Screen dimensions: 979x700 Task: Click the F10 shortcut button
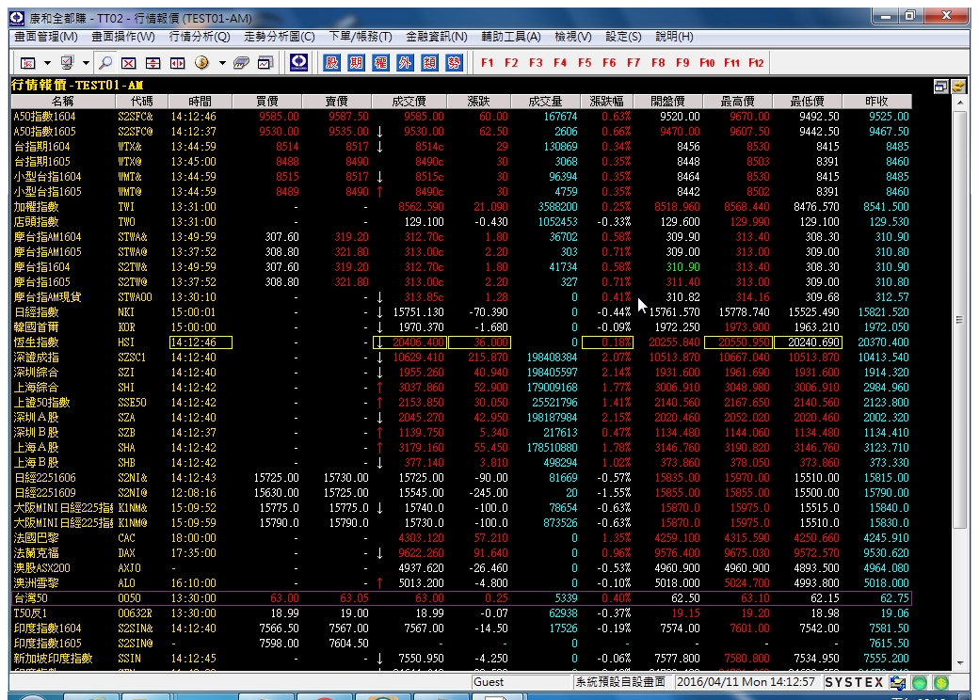coord(707,63)
